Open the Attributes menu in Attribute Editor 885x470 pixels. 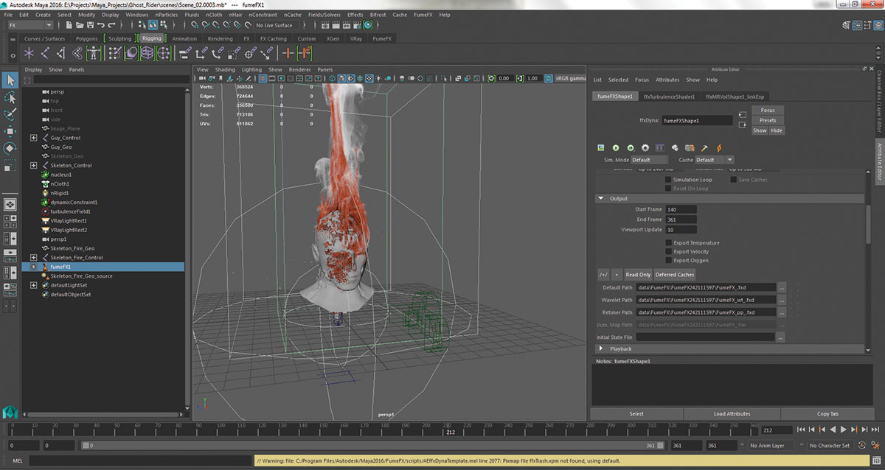pos(667,80)
